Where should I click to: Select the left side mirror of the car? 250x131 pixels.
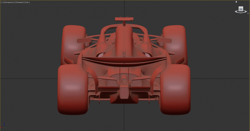(84, 41)
